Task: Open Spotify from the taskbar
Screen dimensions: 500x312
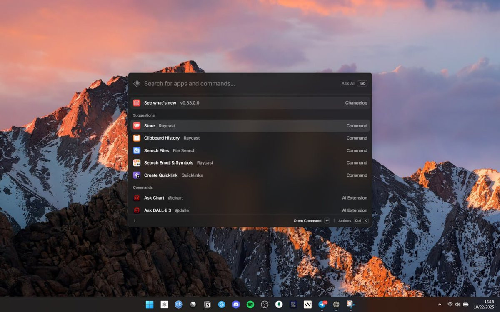Action: (x=250, y=305)
